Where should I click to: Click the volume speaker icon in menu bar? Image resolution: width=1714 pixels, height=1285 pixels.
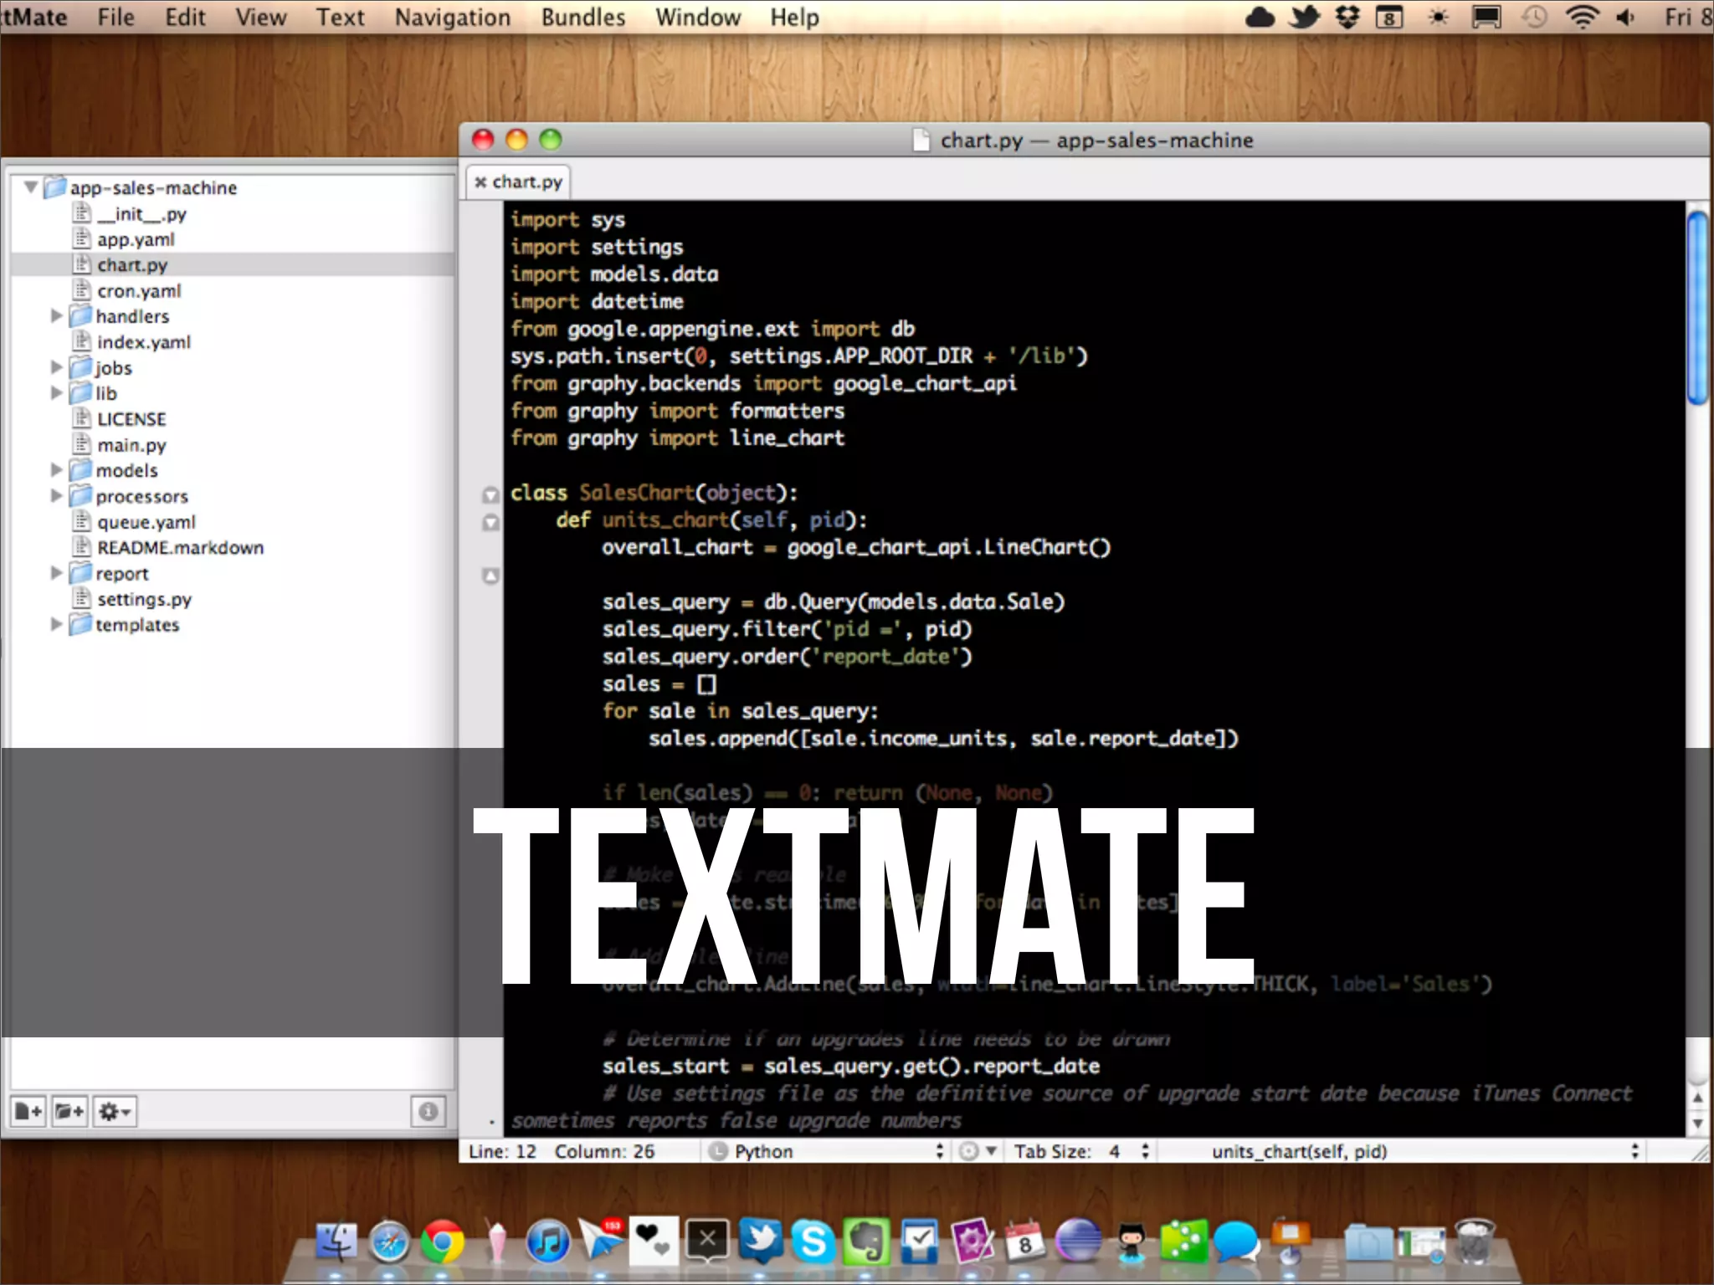click(x=1625, y=17)
